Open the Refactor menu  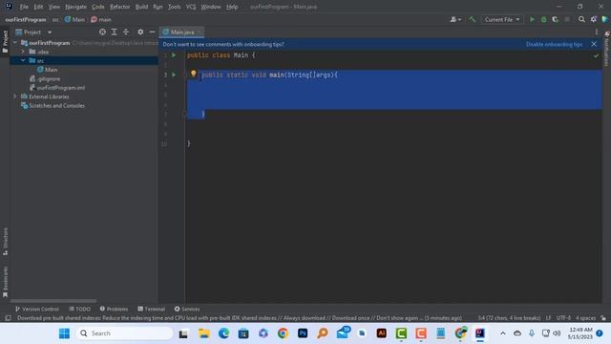(120, 7)
